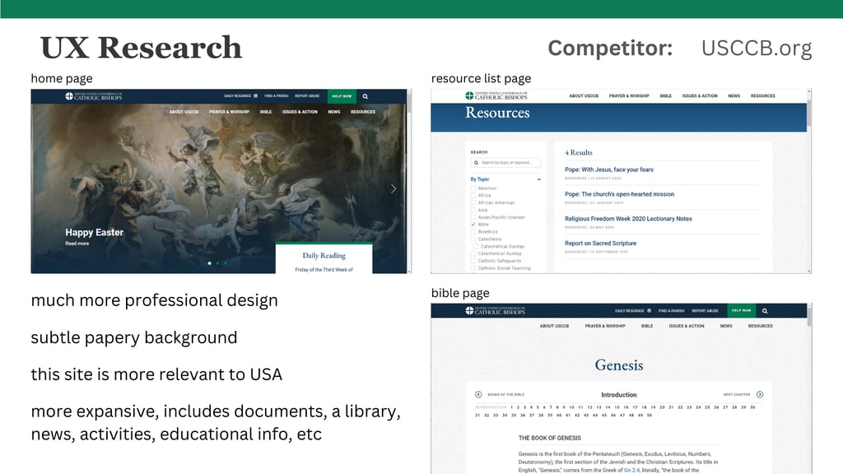
Task: Open Prayer & Worship menu on home page
Action: click(229, 112)
